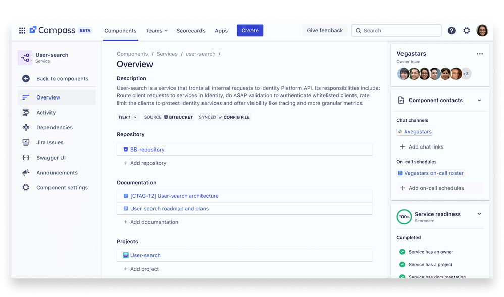The image size is (504, 297).
Task: Click the SYNCED CONFIG FILE tag
Action: pos(224,117)
